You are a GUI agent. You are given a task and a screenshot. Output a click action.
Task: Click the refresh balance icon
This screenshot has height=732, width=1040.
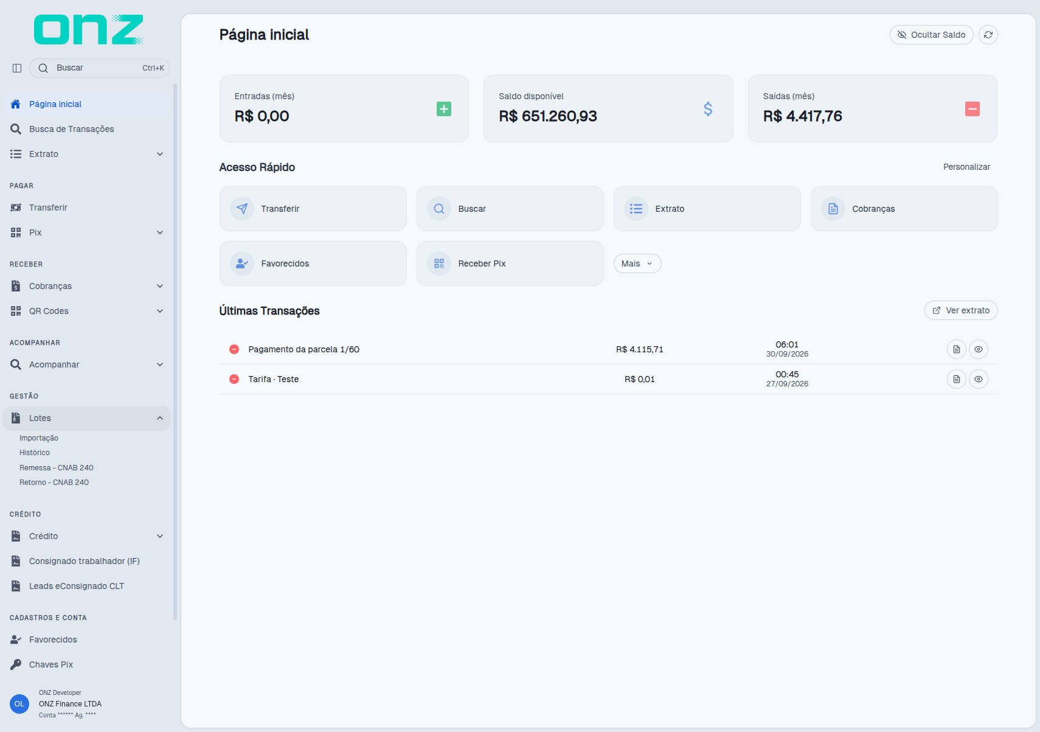click(x=988, y=35)
